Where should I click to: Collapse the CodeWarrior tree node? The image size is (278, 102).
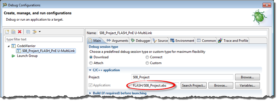[9, 46]
